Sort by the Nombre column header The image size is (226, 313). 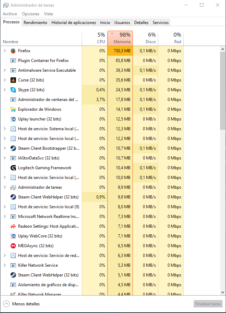tap(41, 39)
